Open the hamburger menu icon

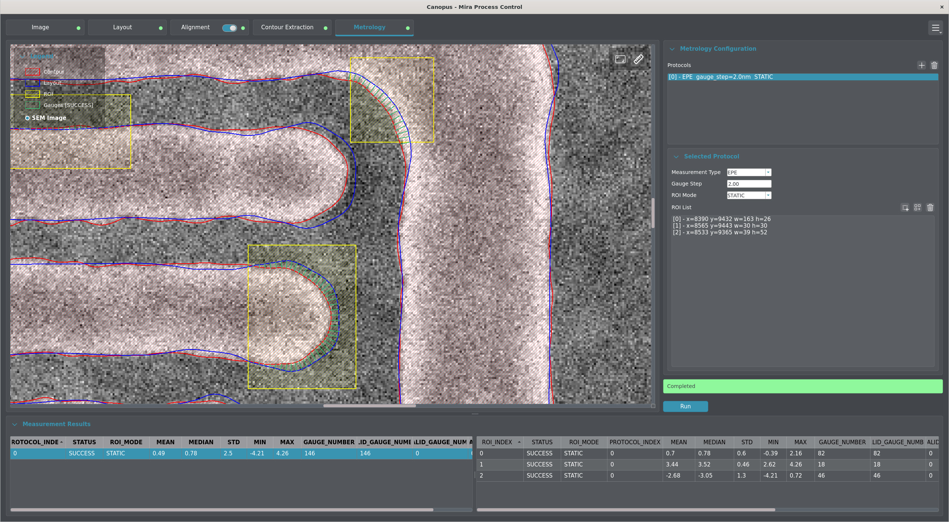click(935, 28)
